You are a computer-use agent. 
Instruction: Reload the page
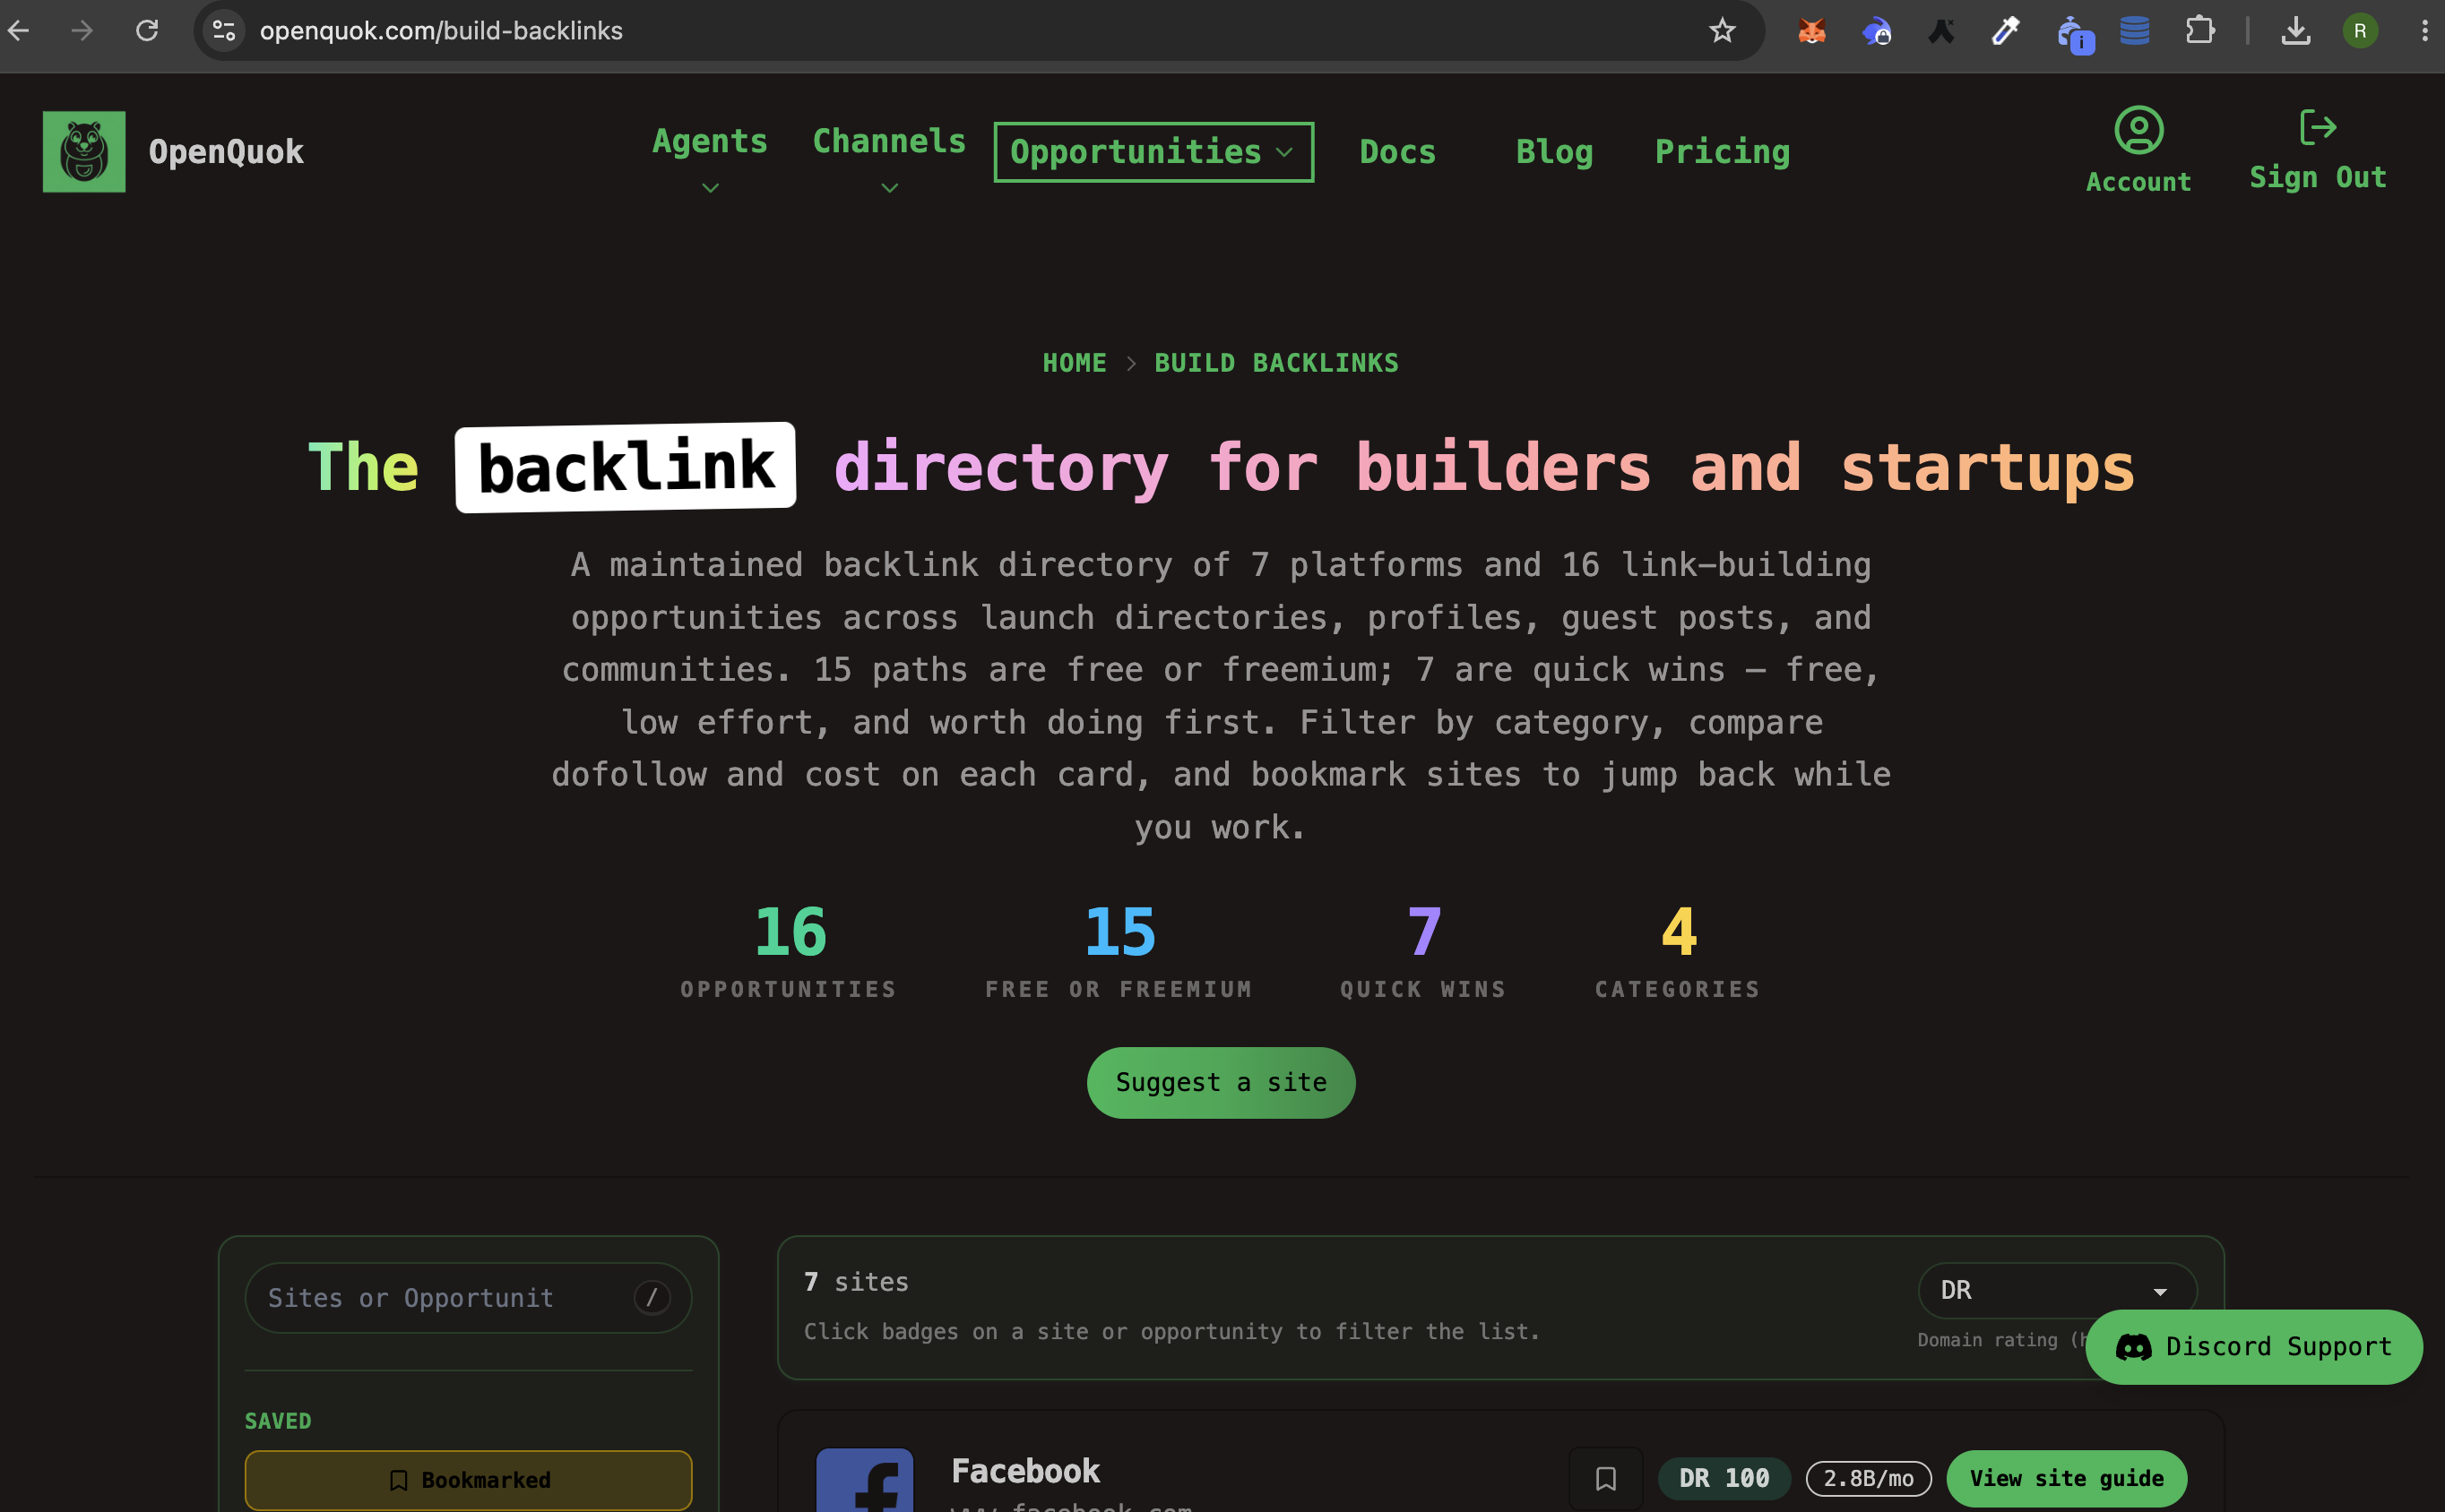(x=147, y=31)
